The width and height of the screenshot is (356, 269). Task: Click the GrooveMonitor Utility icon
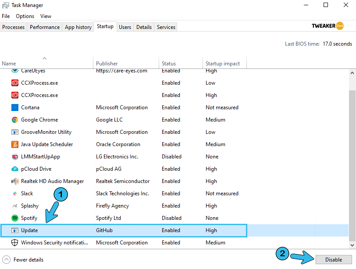click(15, 132)
